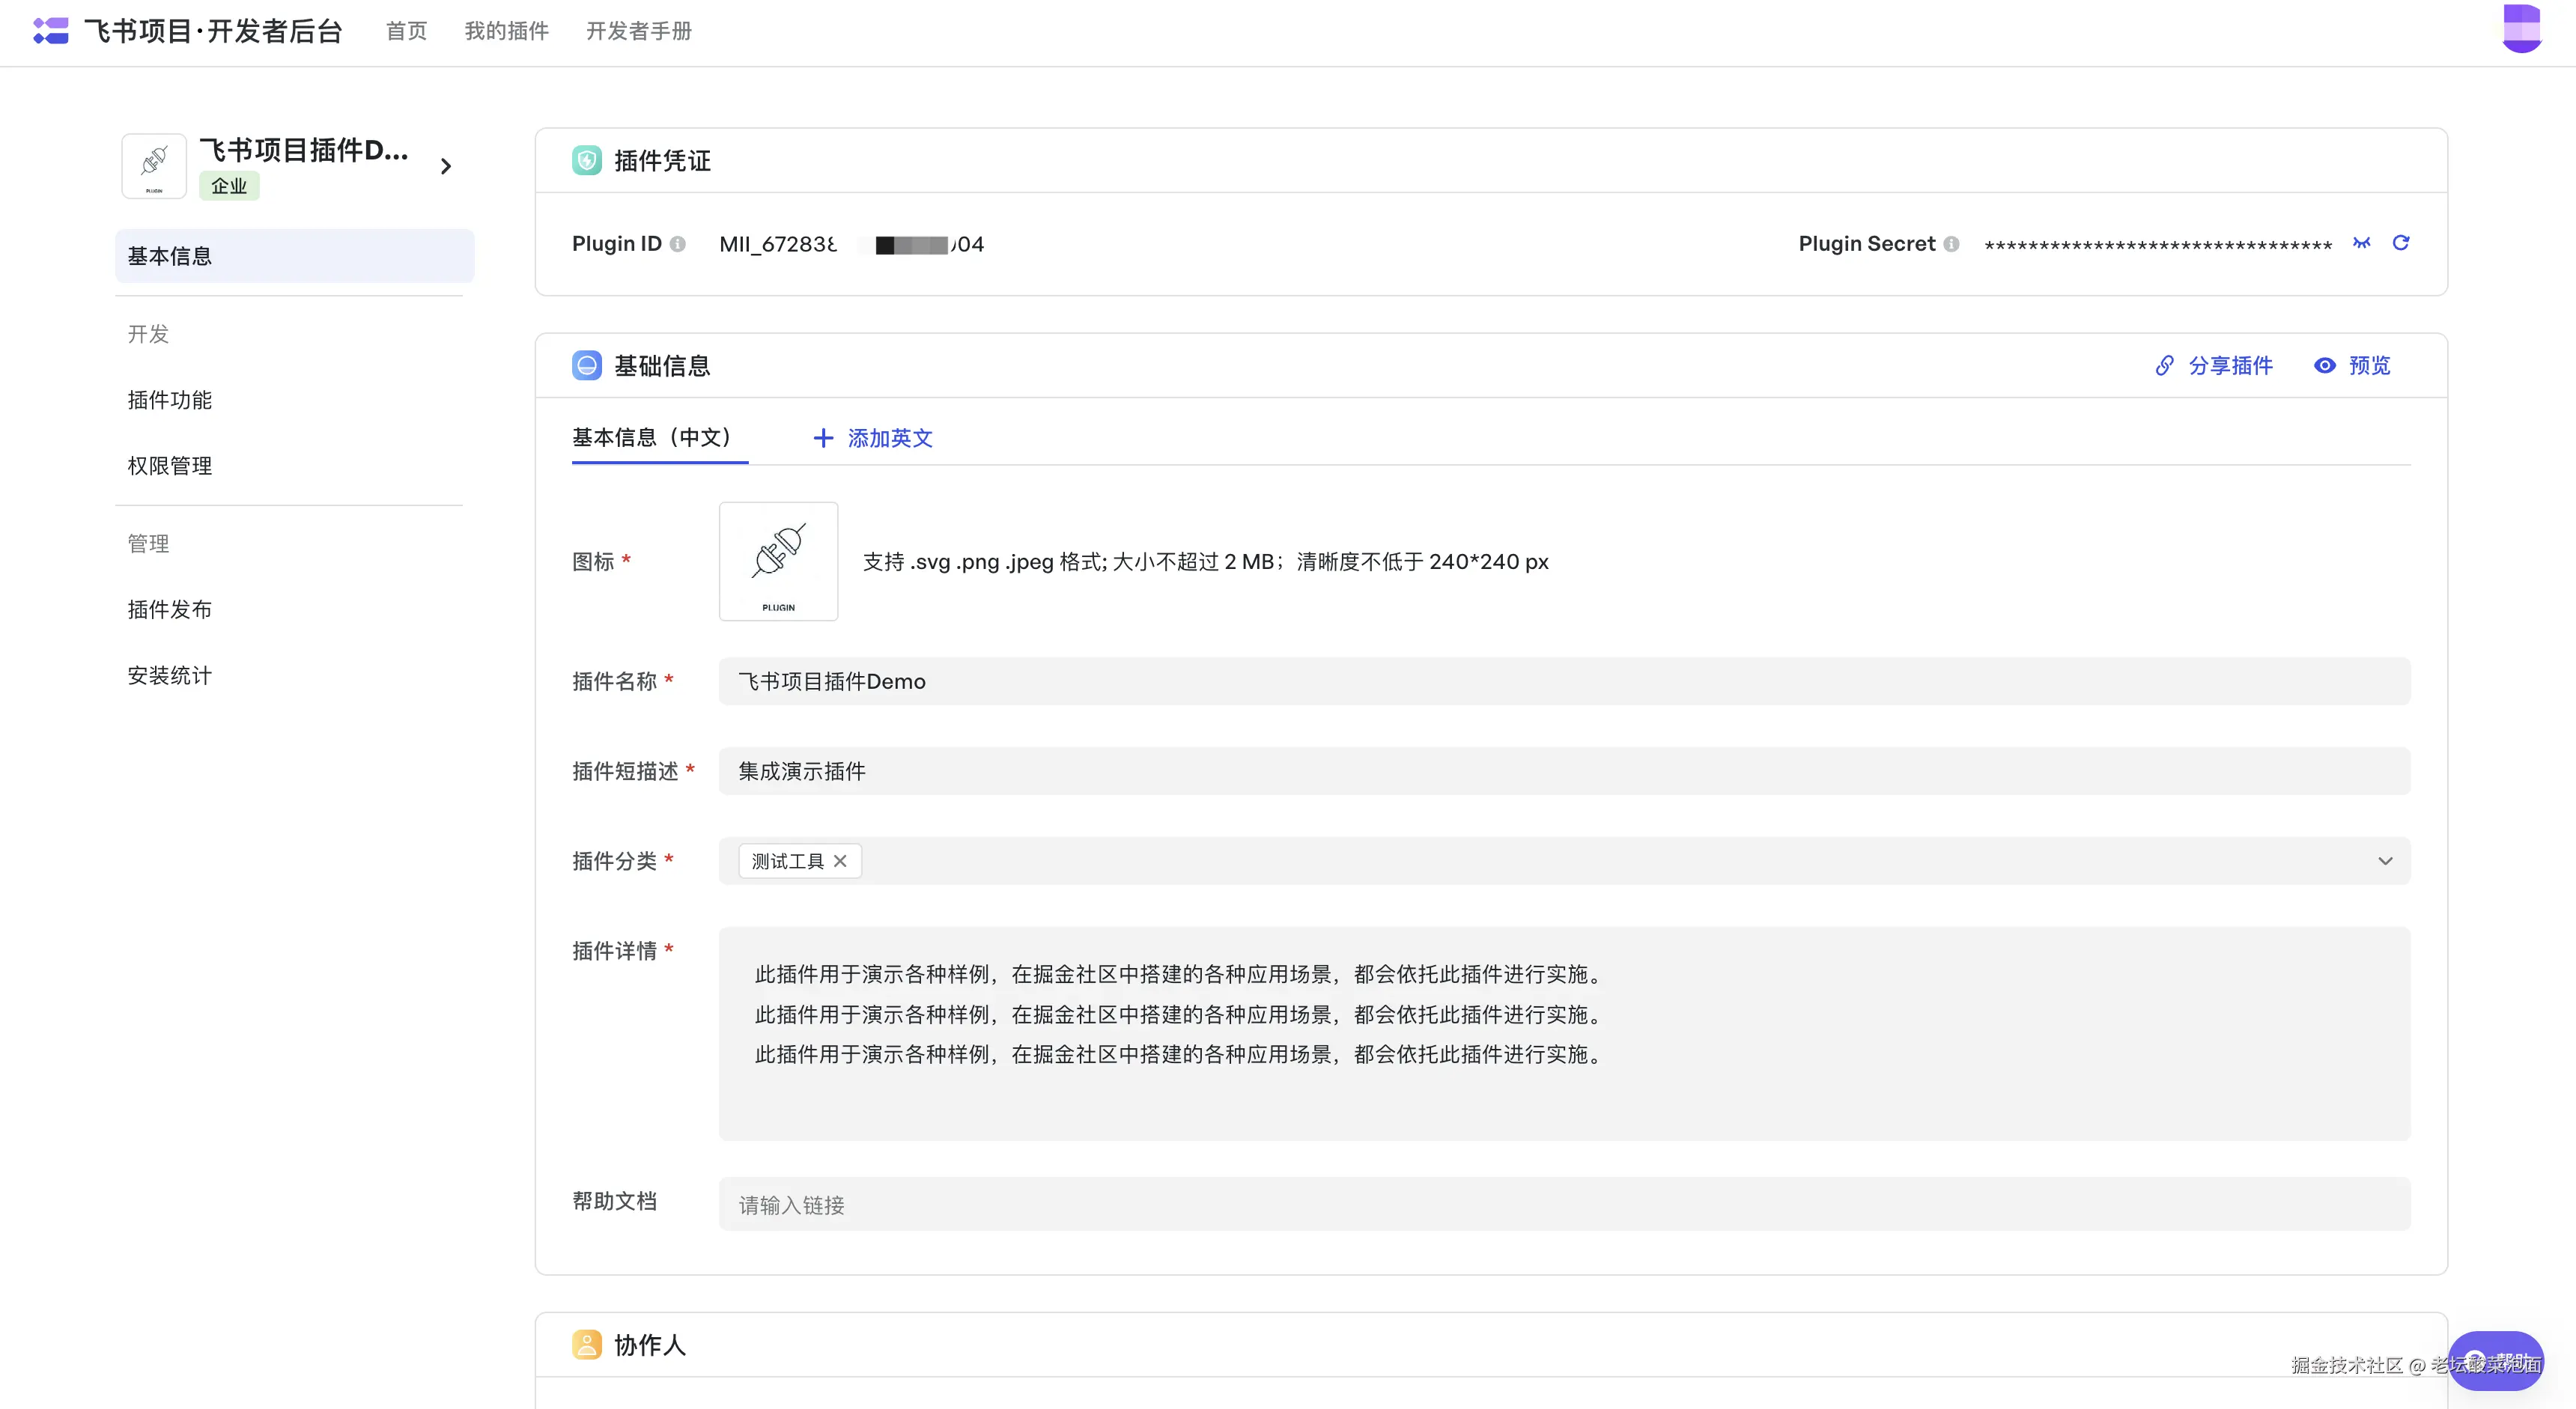This screenshot has width=2576, height=1409.
Task: Remove the 测试工具 category tag
Action: (x=840, y=861)
